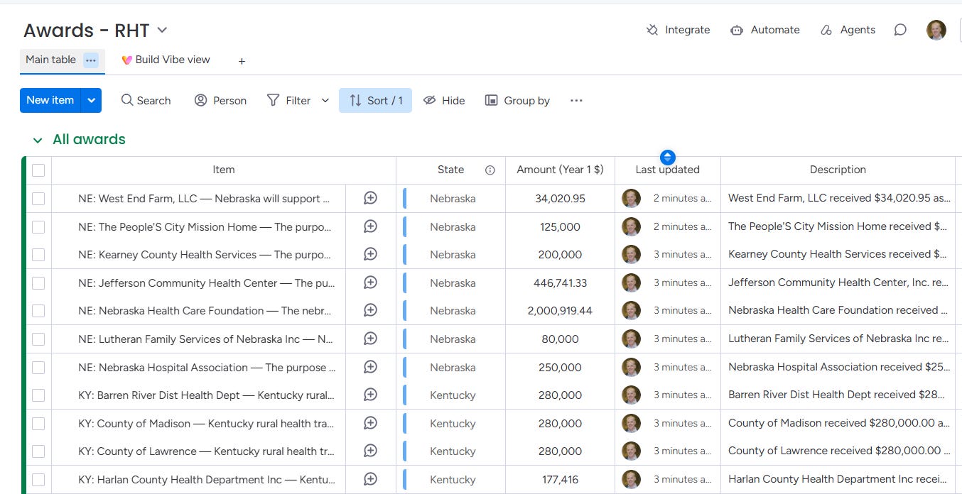Click the 177,416 amount cell

[560, 479]
